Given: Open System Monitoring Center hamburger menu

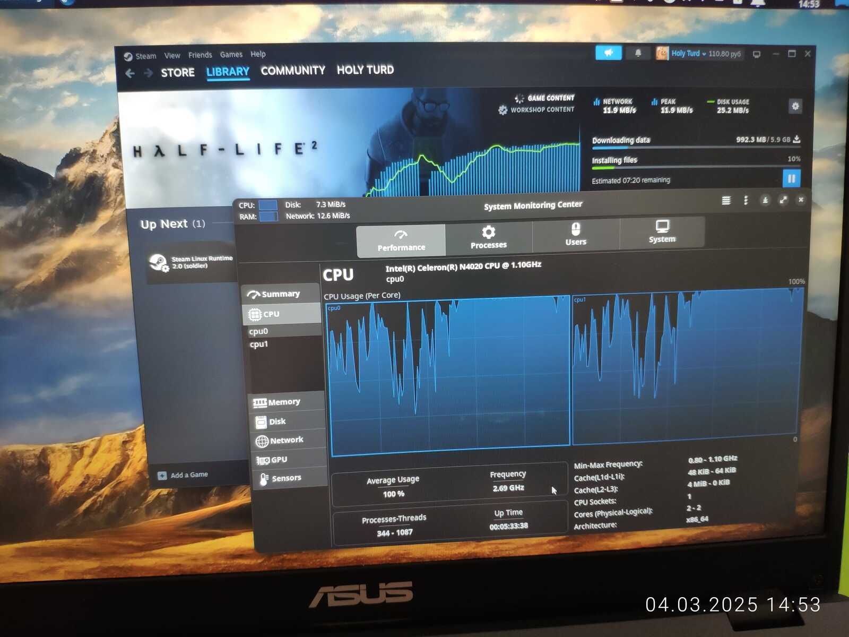Looking at the screenshot, I should pyautogui.click(x=726, y=200).
